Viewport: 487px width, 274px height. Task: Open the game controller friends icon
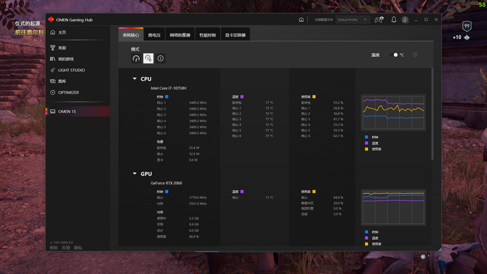(x=379, y=19)
